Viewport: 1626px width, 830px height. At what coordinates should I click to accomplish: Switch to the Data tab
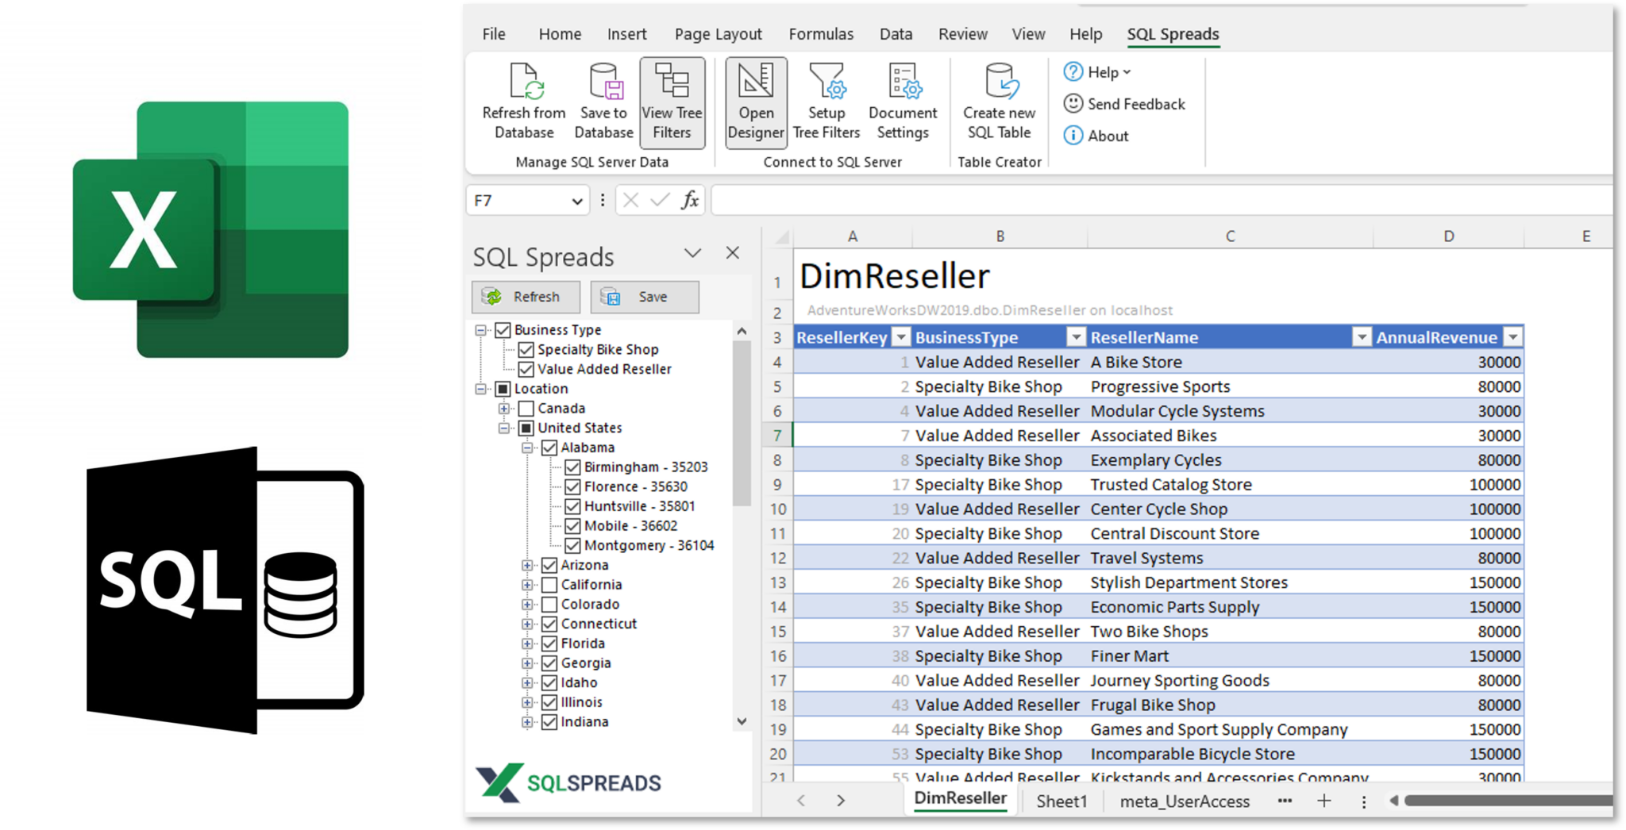[x=896, y=34]
